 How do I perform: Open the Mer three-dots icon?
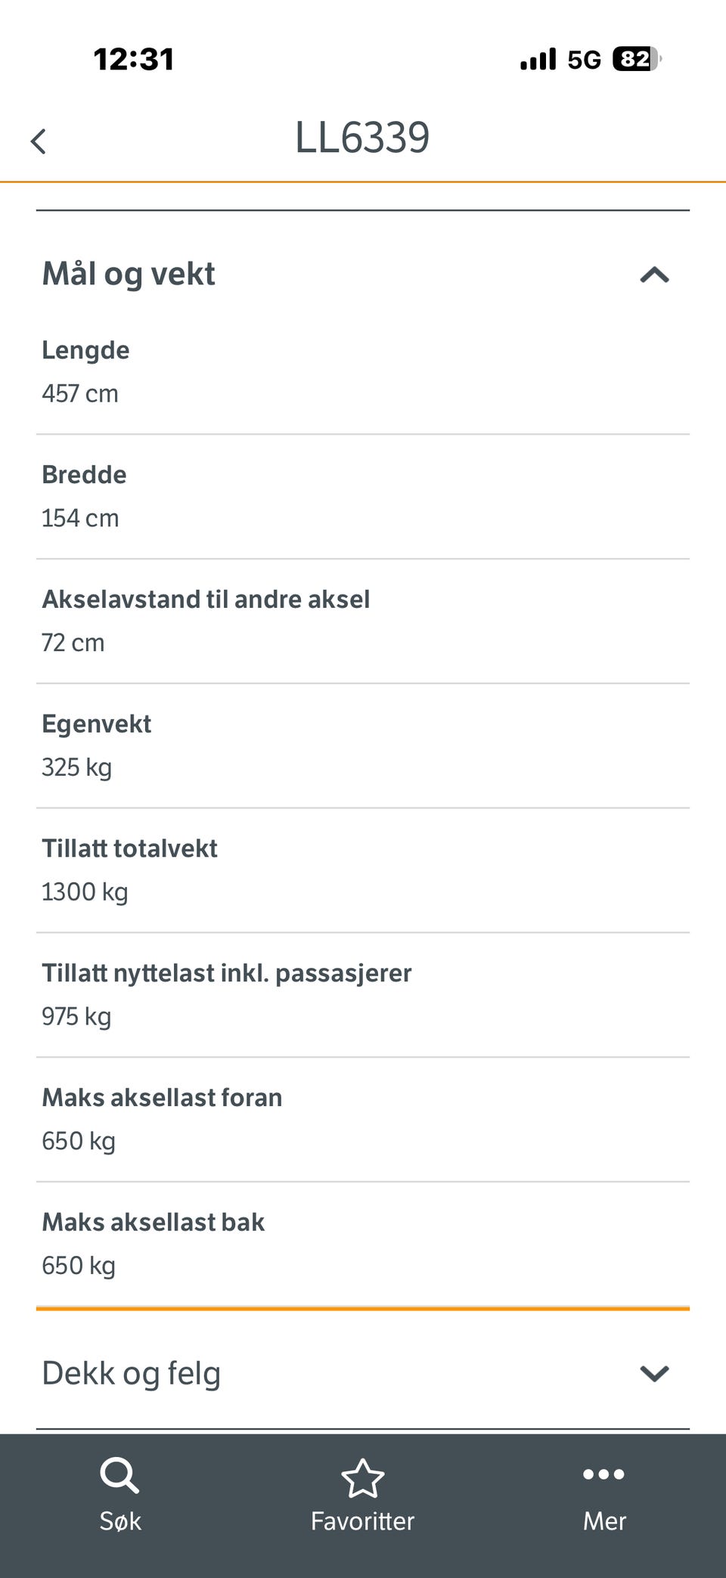click(603, 1474)
